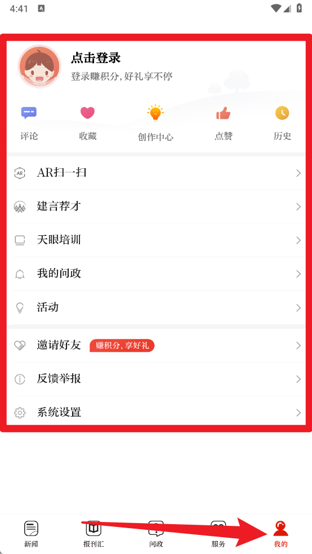The height and width of the screenshot is (554, 312).
Task: Switch to the 报刊汇 bottom tab
Action: [x=93, y=534]
